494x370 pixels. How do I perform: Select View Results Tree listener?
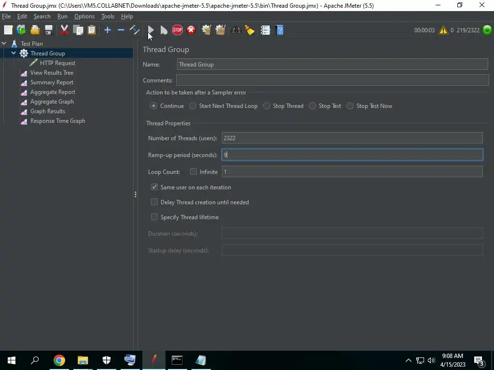(x=52, y=73)
